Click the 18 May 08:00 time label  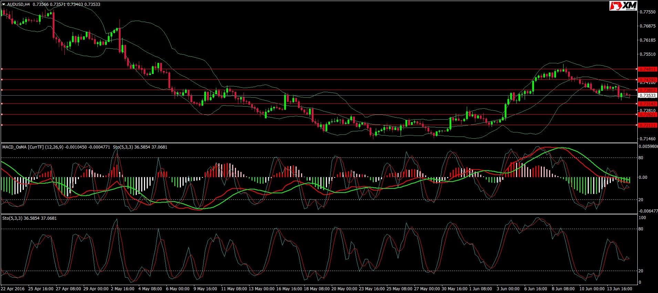click(x=316, y=289)
